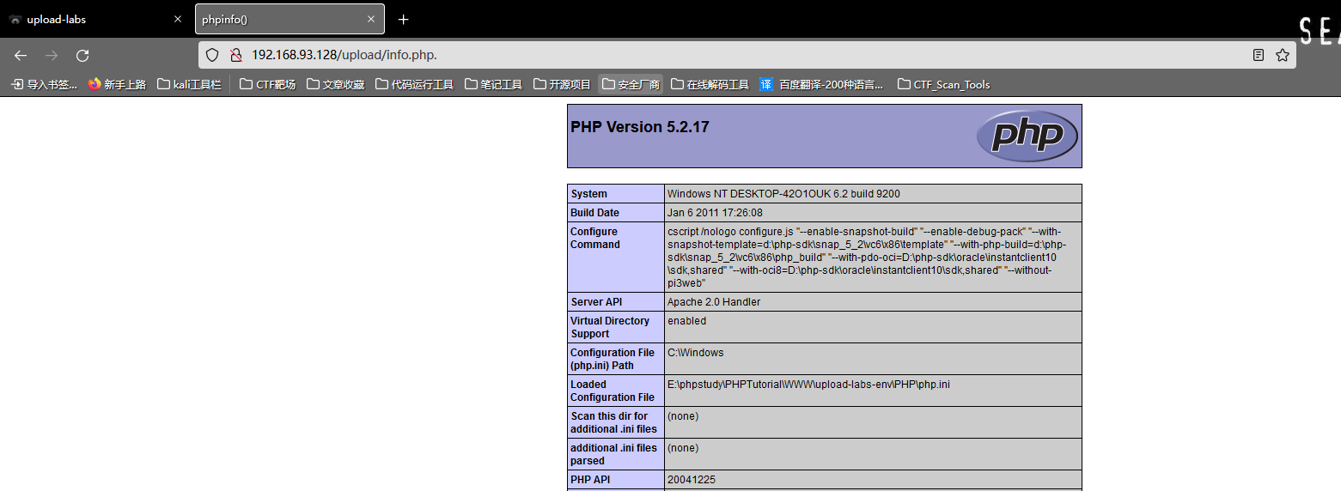Open 百度翻译 bookmark link
The height and width of the screenshot is (491, 1341).
coord(822,84)
